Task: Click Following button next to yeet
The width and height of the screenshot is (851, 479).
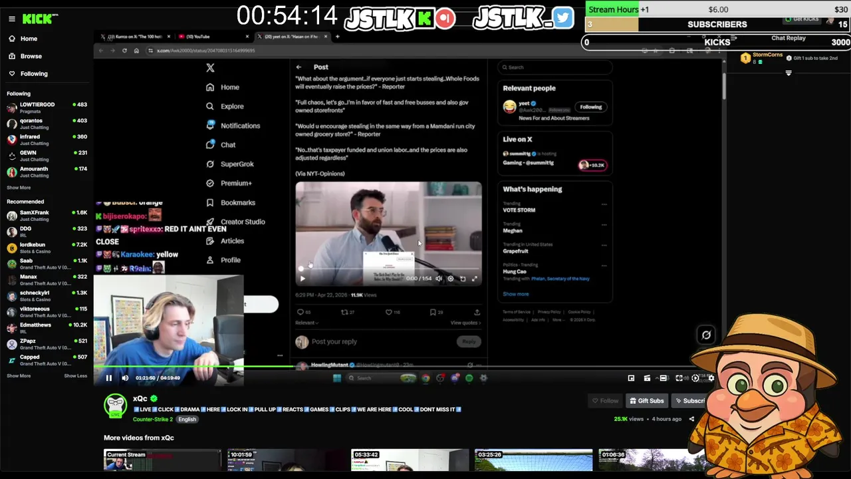Action: point(590,107)
